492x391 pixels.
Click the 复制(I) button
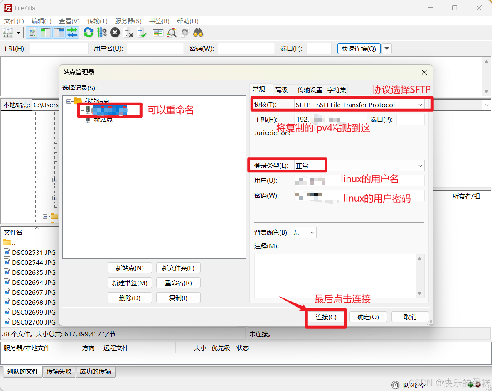click(x=178, y=298)
